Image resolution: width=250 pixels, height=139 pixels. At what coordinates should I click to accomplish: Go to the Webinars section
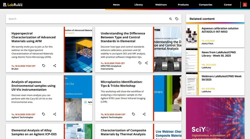pos(161,5)
